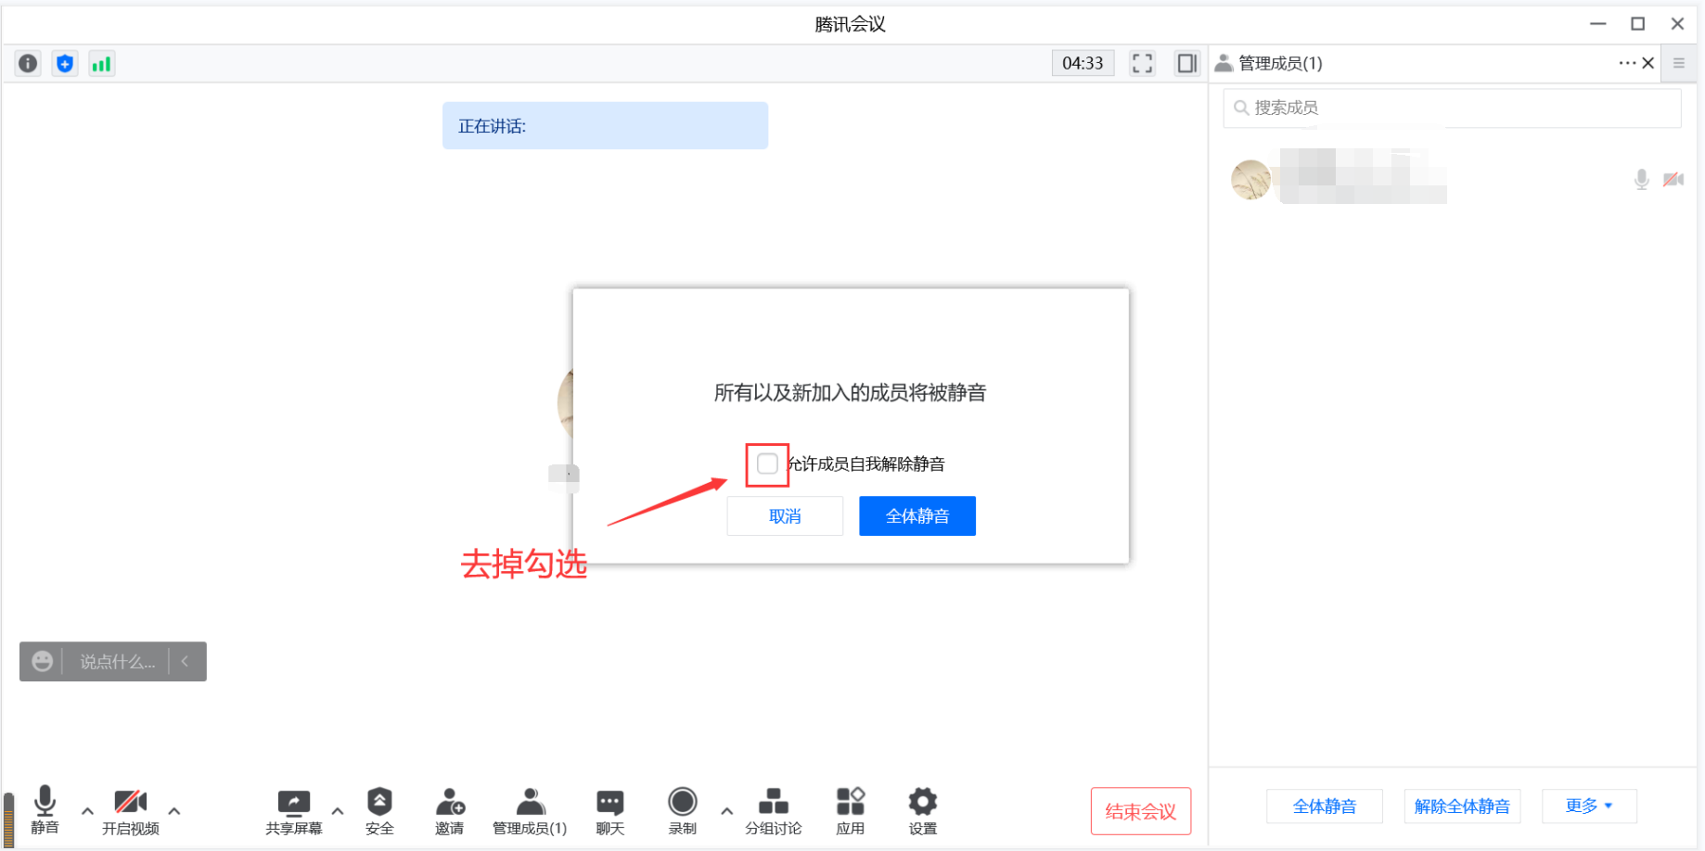
Task: Open 分组讨论 breakout rooms
Action: click(773, 811)
